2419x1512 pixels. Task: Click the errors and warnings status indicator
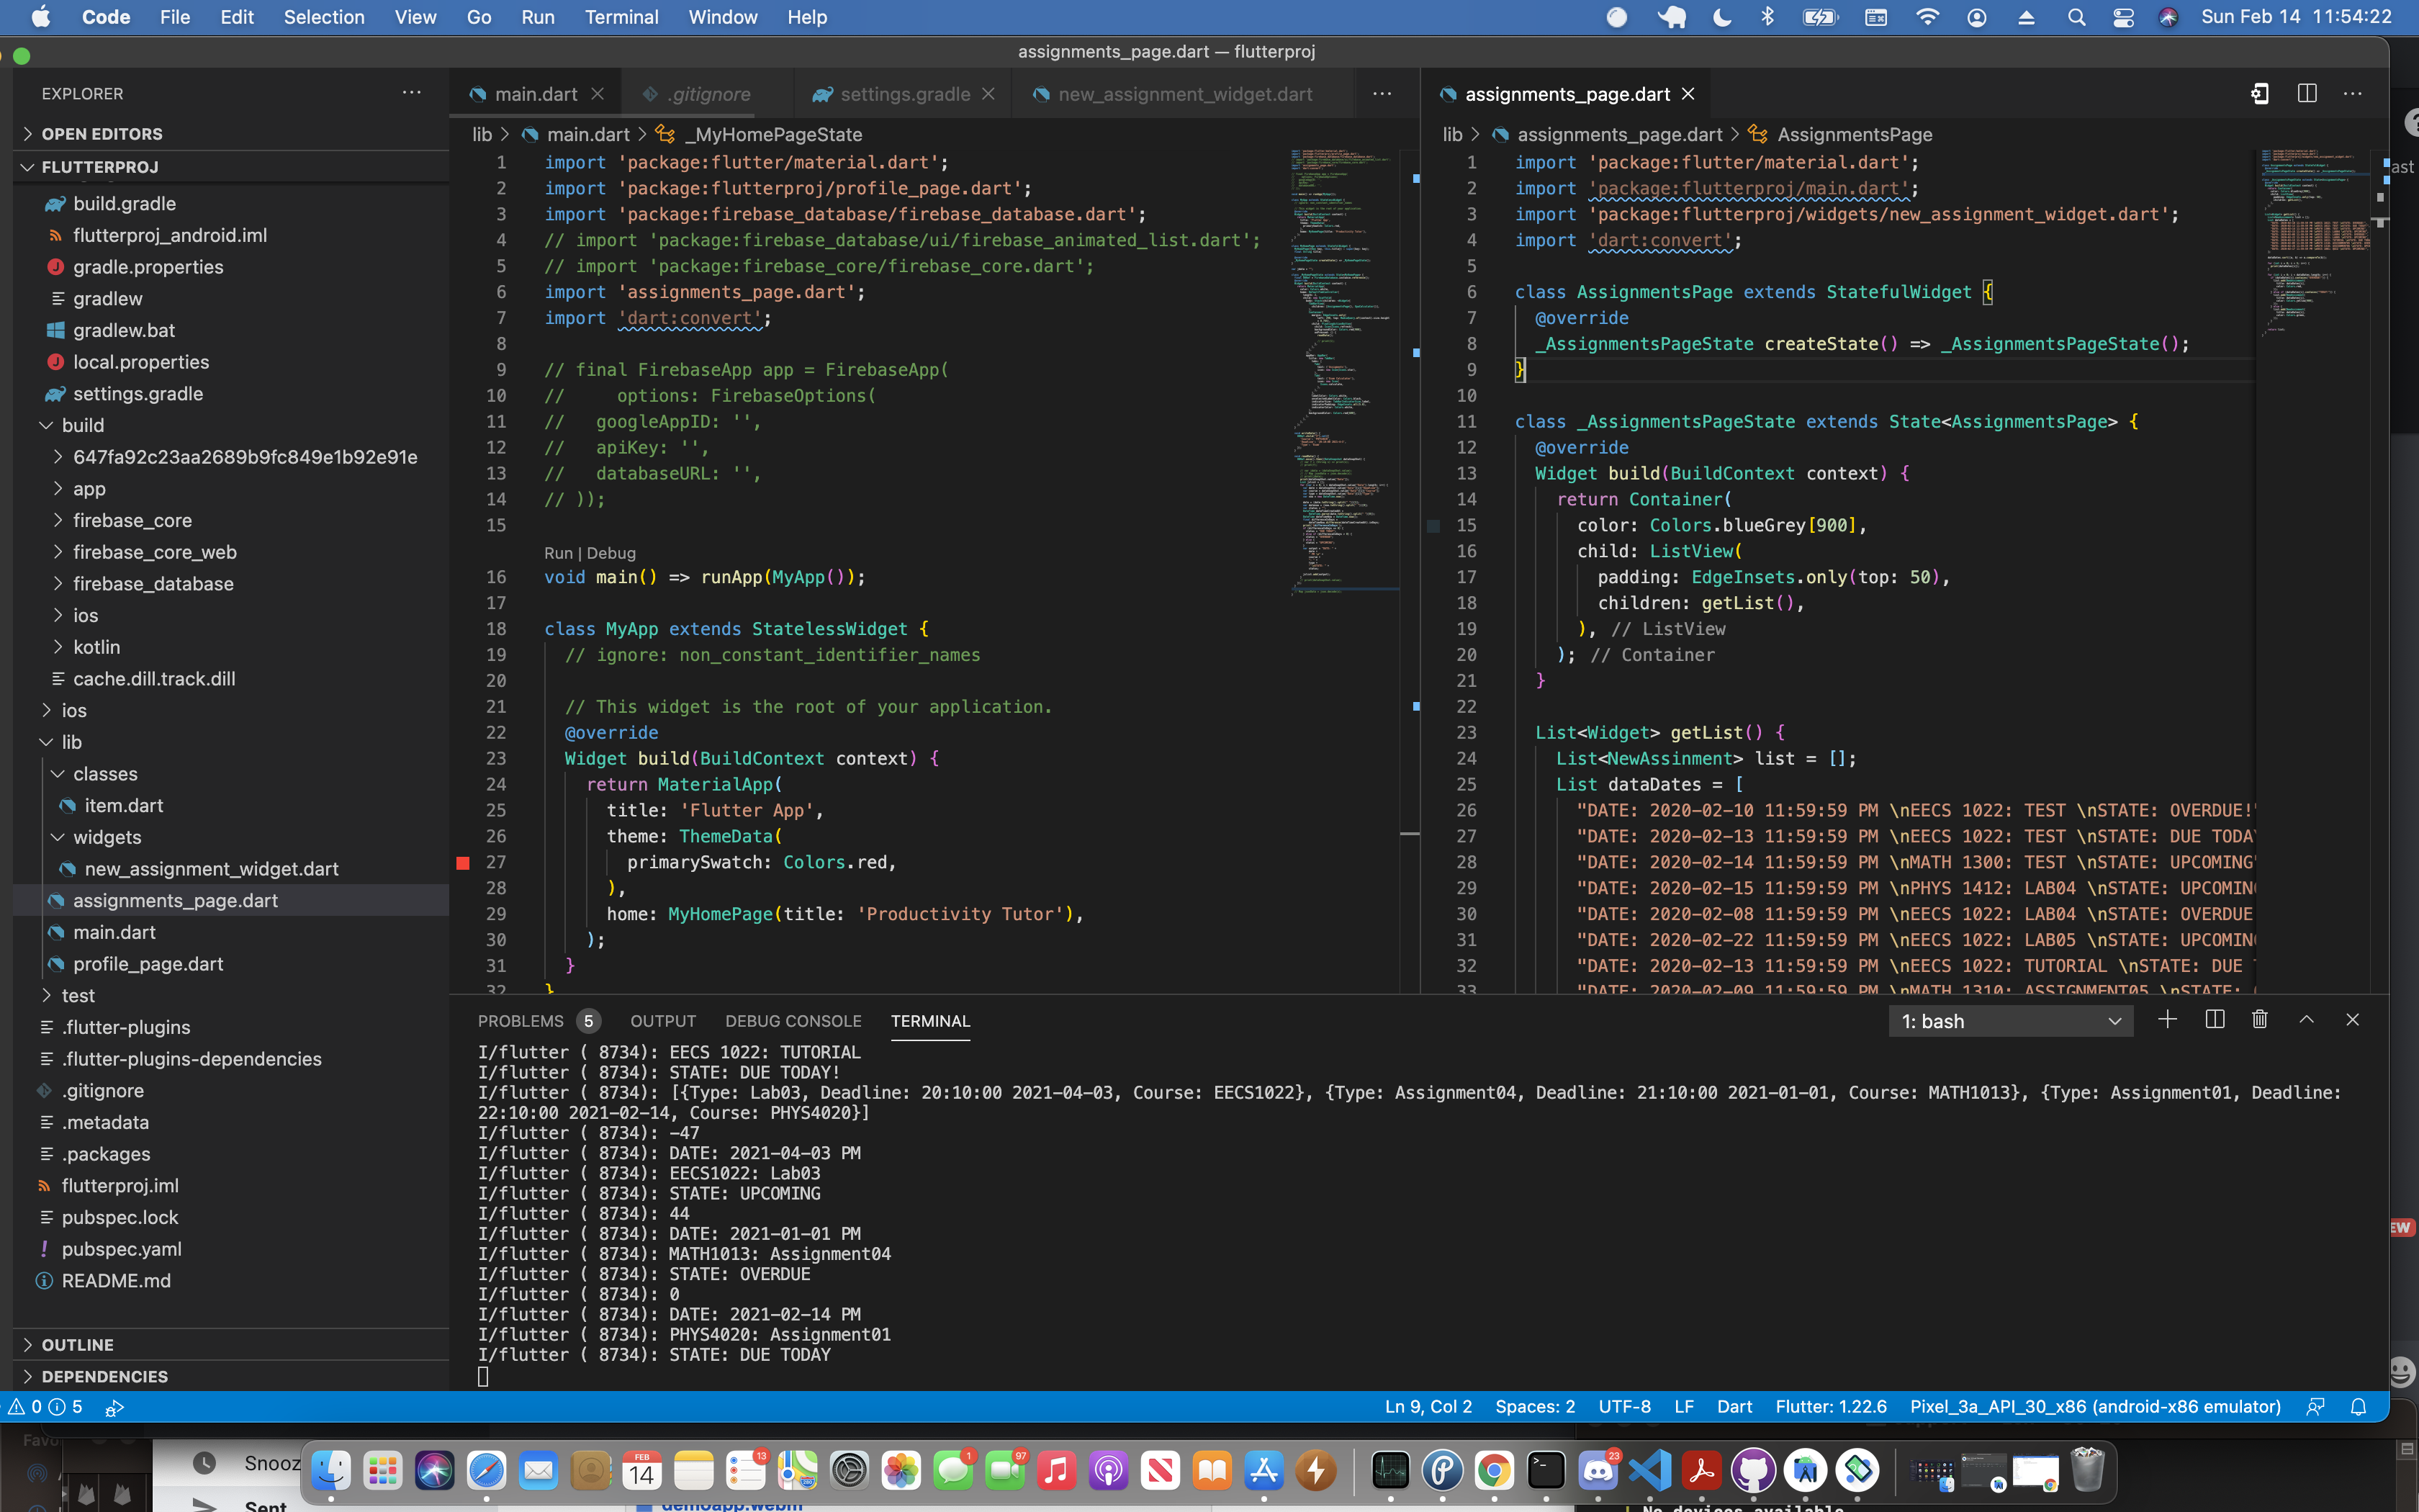[x=45, y=1407]
